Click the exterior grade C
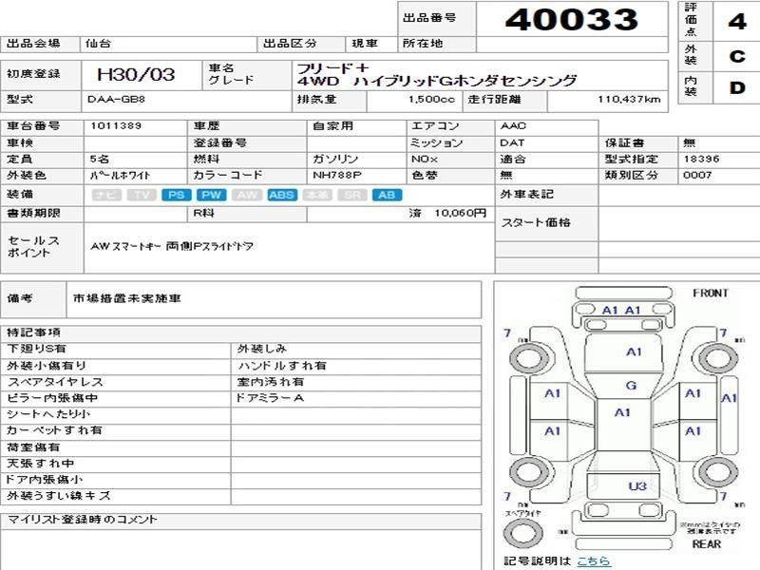 [x=737, y=56]
